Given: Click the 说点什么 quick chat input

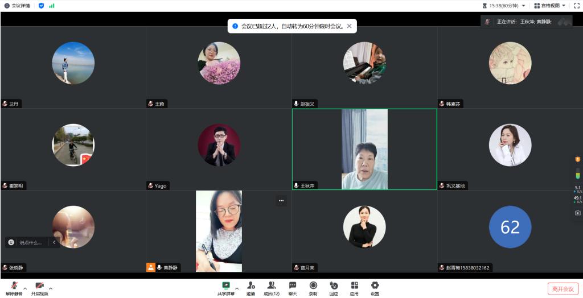Looking at the screenshot, I should 31,242.
